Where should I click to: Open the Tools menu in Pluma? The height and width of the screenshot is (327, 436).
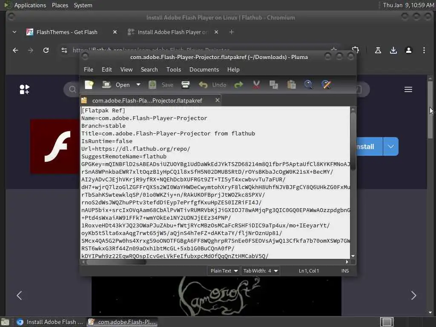click(174, 69)
